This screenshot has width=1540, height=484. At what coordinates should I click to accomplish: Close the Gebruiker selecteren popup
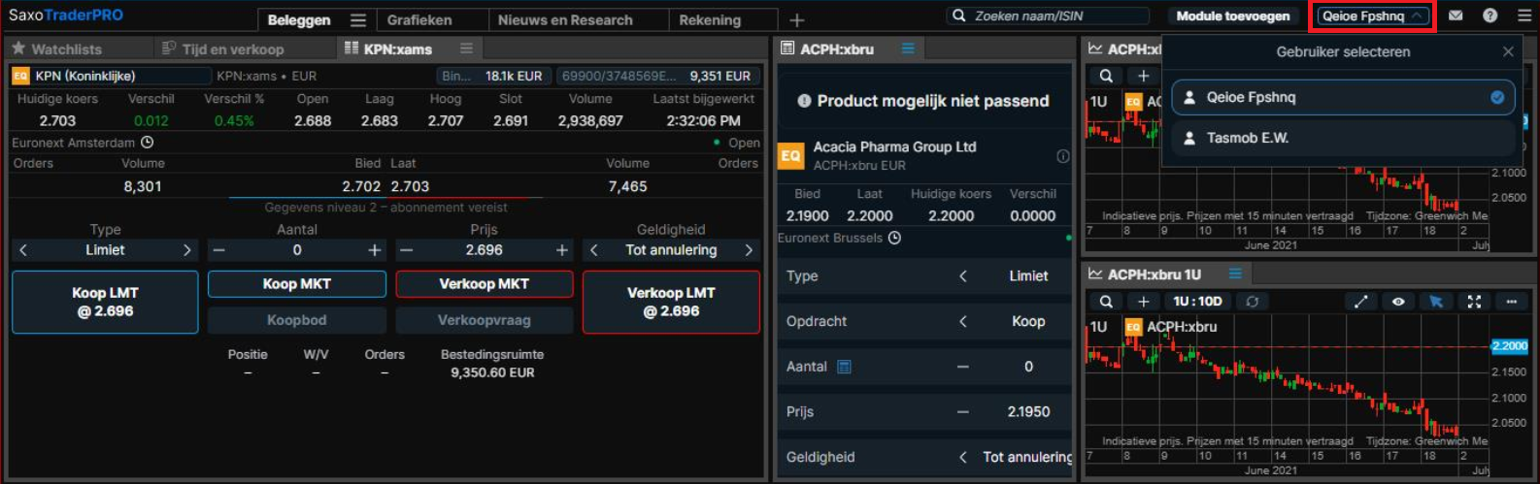tap(1508, 51)
